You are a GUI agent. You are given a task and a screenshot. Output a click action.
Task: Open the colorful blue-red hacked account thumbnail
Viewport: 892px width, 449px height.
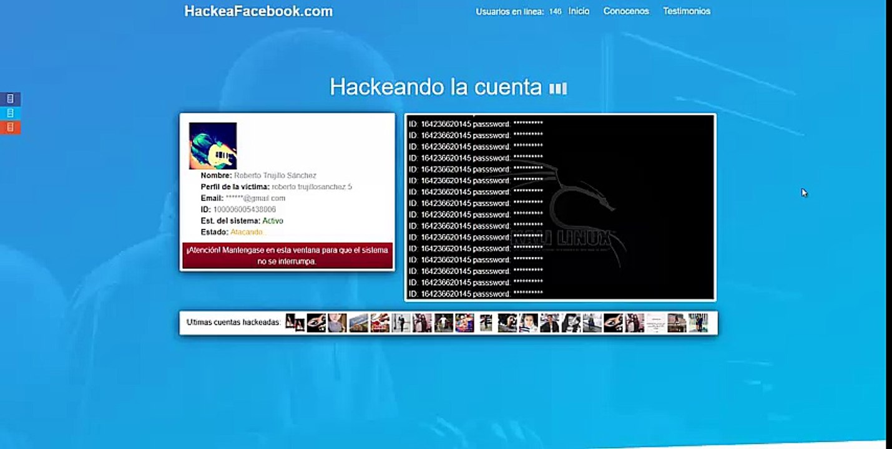[464, 322]
